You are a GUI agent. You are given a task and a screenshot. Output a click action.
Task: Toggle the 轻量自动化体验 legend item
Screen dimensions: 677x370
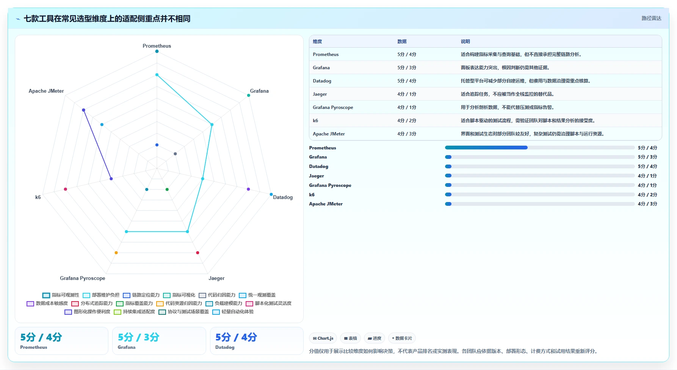[x=233, y=312]
